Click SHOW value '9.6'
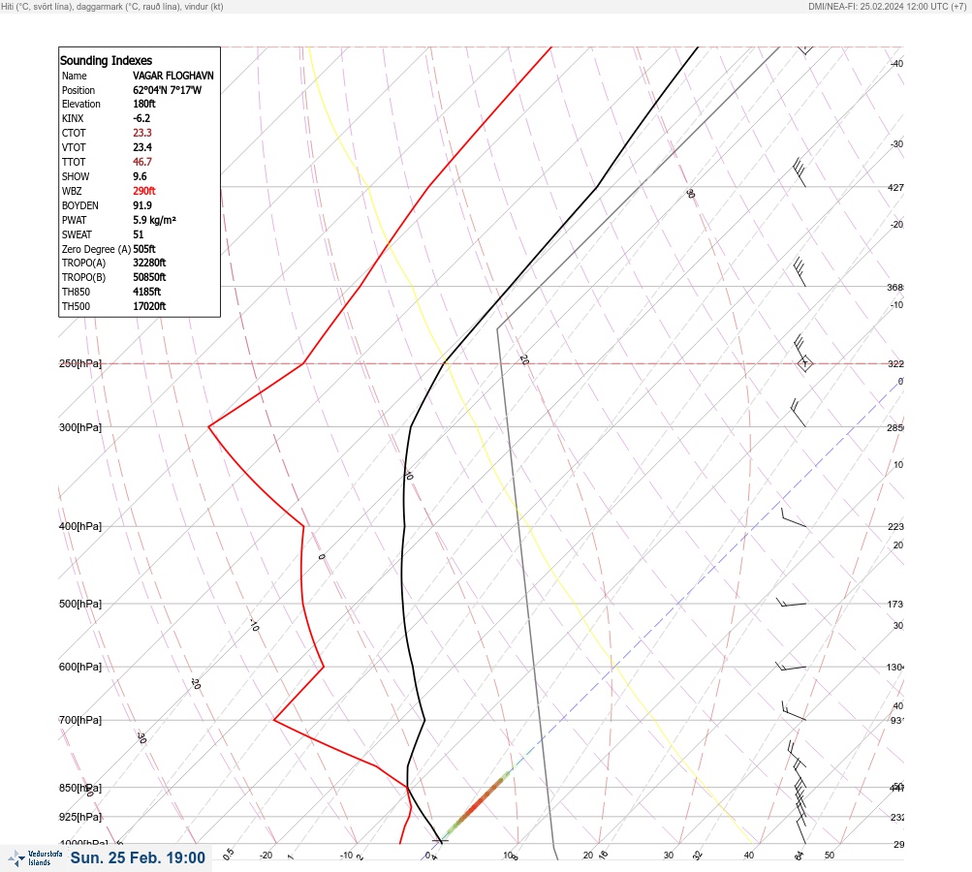Image resolution: width=972 pixels, height=872 pixels. click(x=140, y=176)
